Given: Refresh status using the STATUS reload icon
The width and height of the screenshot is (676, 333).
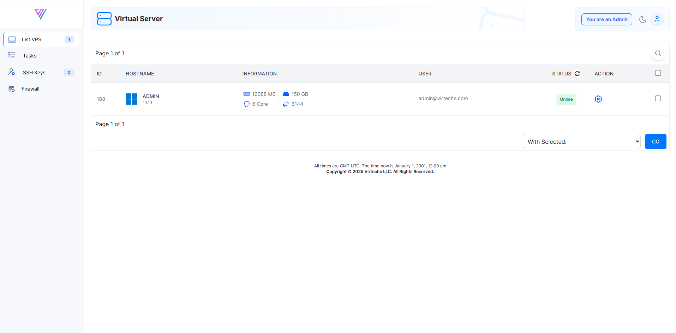Looking at the screenshot, I should [577, 74].
